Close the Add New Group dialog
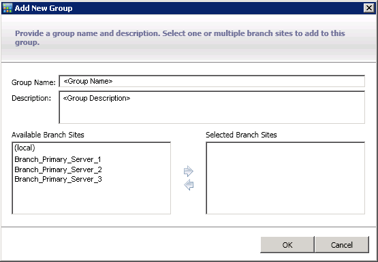This screenshot has height=262, width=378. [369, 8]
